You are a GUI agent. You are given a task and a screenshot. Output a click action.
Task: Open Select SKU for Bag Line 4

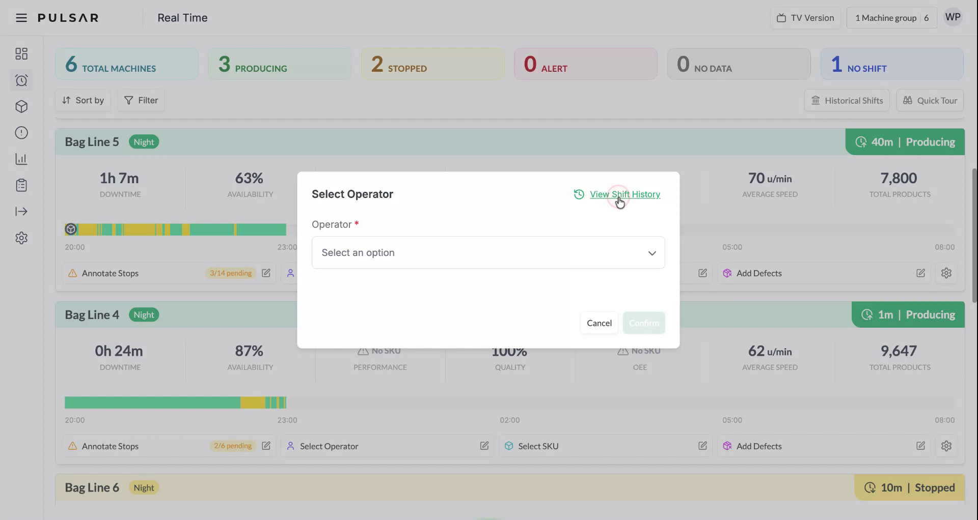pyautogui.click(x=538, y=446)
